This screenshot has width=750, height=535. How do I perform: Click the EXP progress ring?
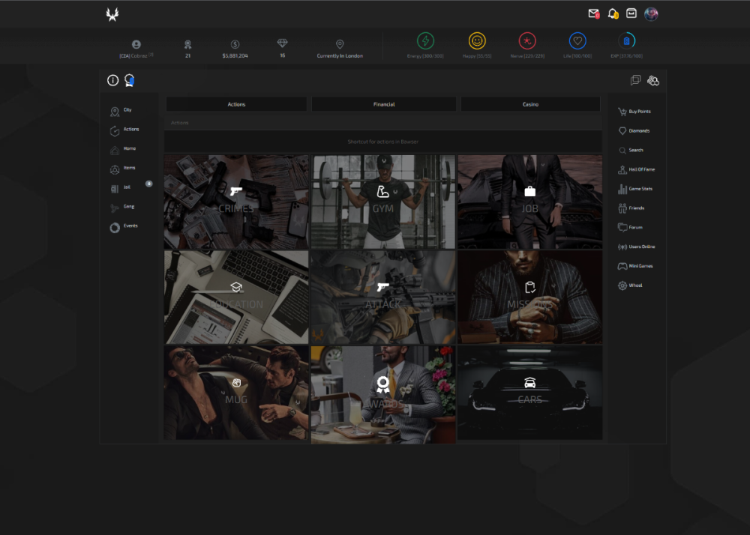(627, 41)
